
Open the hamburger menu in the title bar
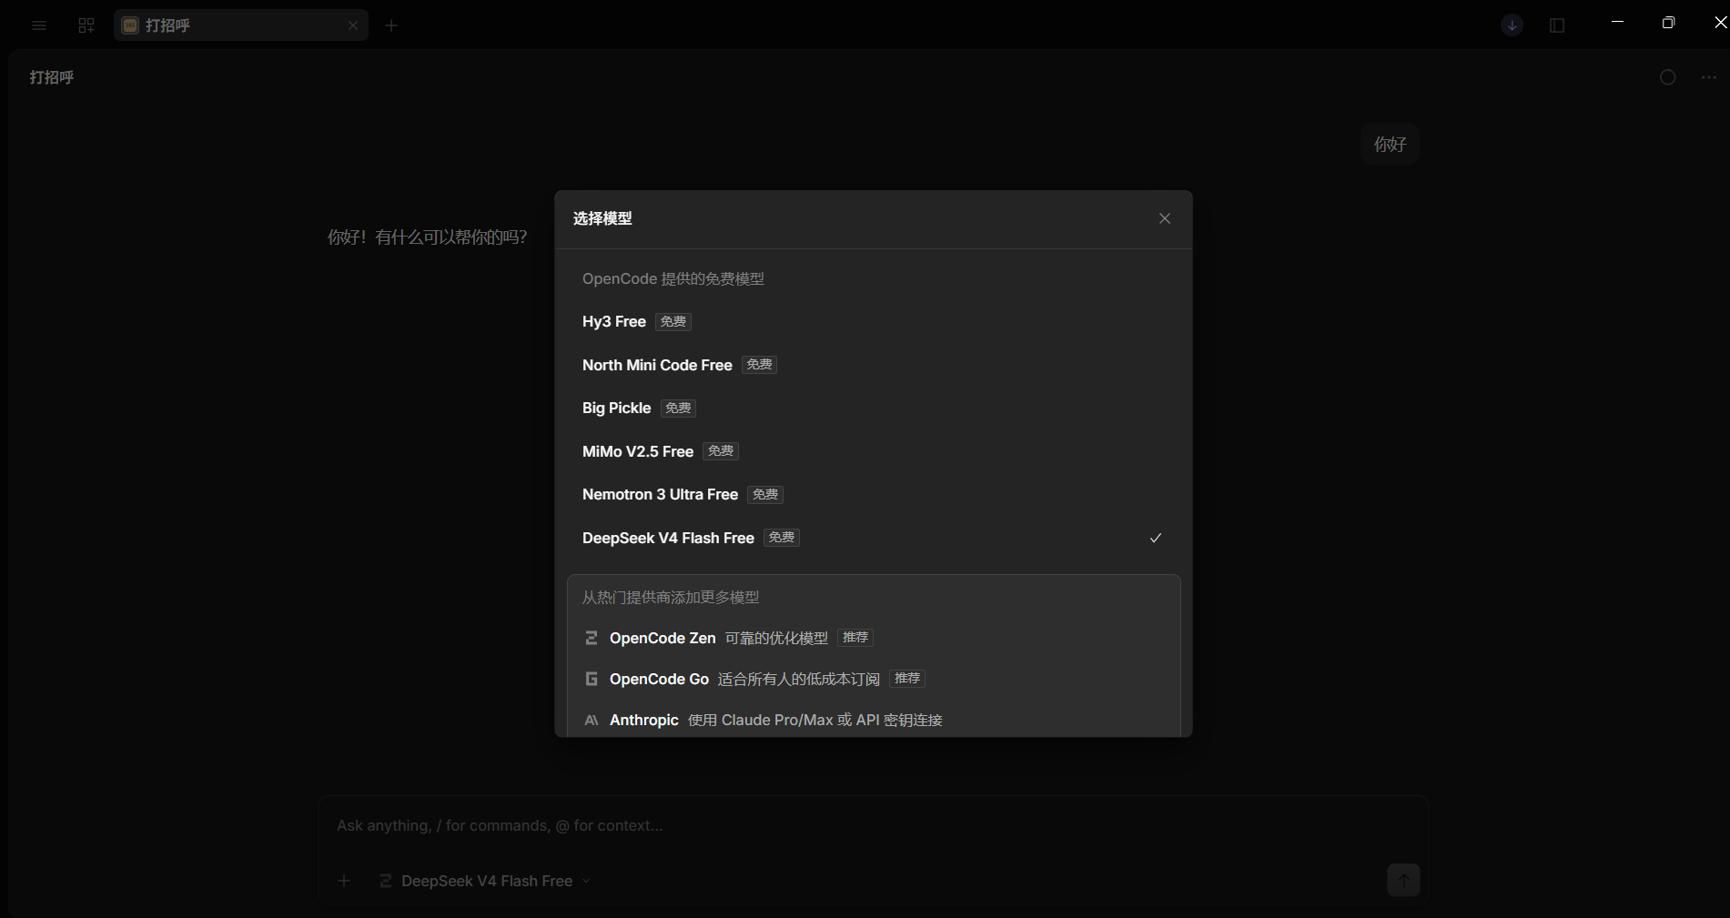[39, 25]
